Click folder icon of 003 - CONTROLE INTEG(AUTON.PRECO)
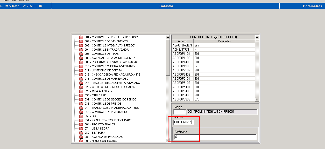Screen dimensions: 325x149 click(x=81, y=45)
